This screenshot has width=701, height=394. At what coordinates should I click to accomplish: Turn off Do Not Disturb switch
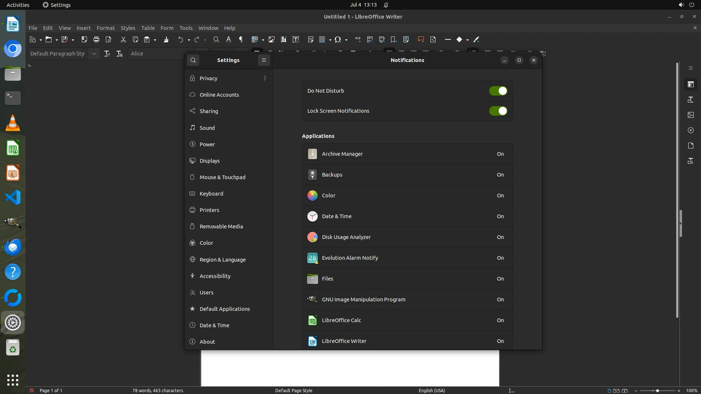(498, 91)
